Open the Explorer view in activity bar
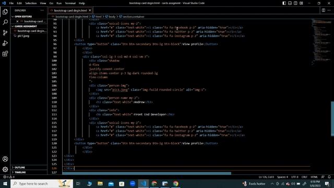The image size is (334, 188). (x=5, y=11)
